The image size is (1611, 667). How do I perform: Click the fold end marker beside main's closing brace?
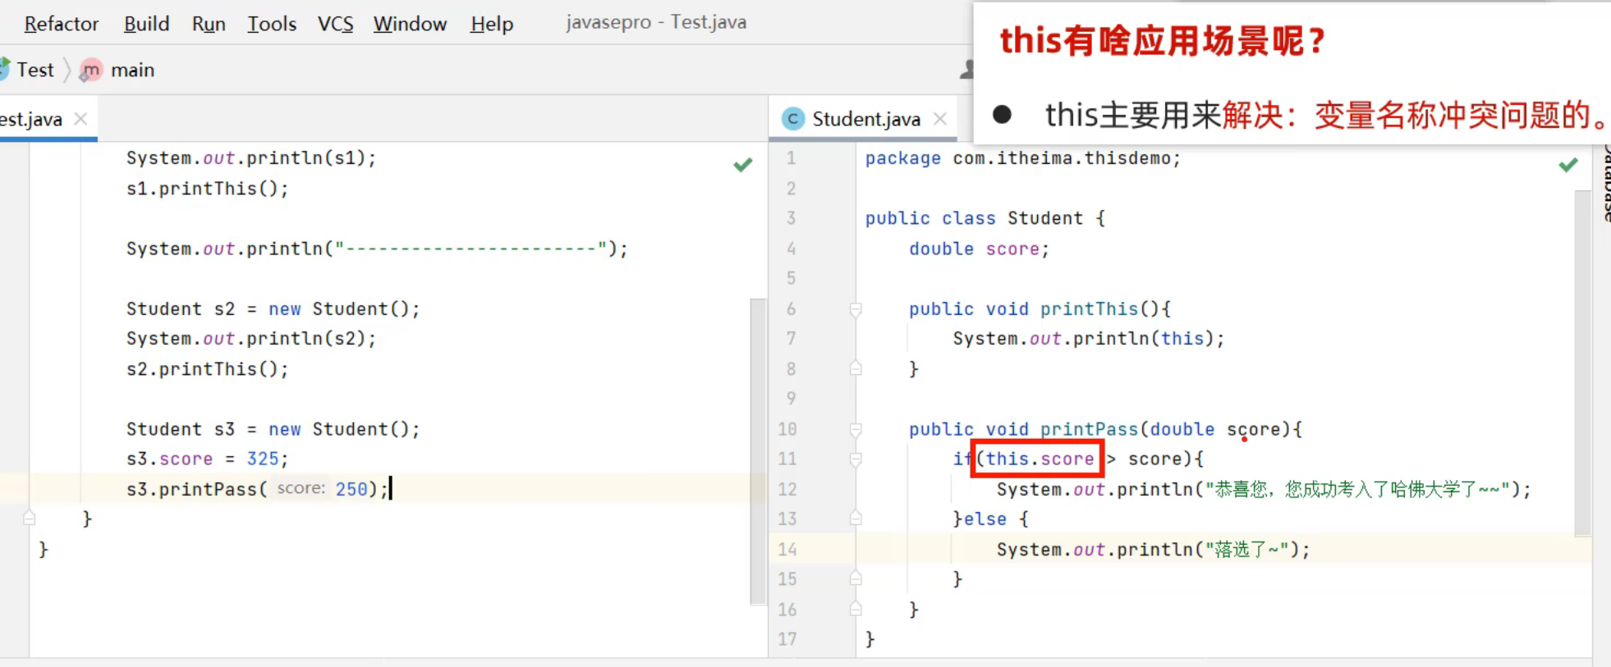tap(30, 519)
